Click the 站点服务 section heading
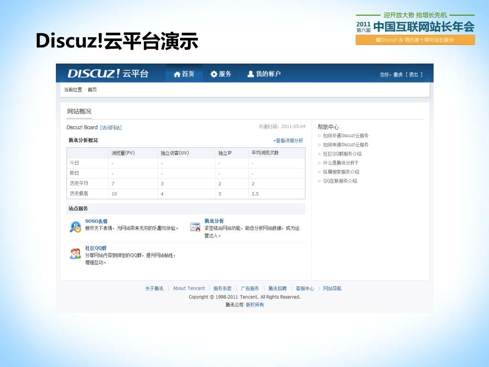Image resolution: width=489 pixels, height=367 pixels. click(78, 208)
